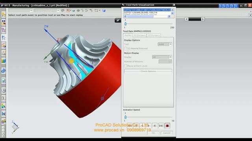Image resolution: width=252 pixels, height=141 pixels.
Task: Open the Machining Feature Navigator icon
Action: [4, 45]
